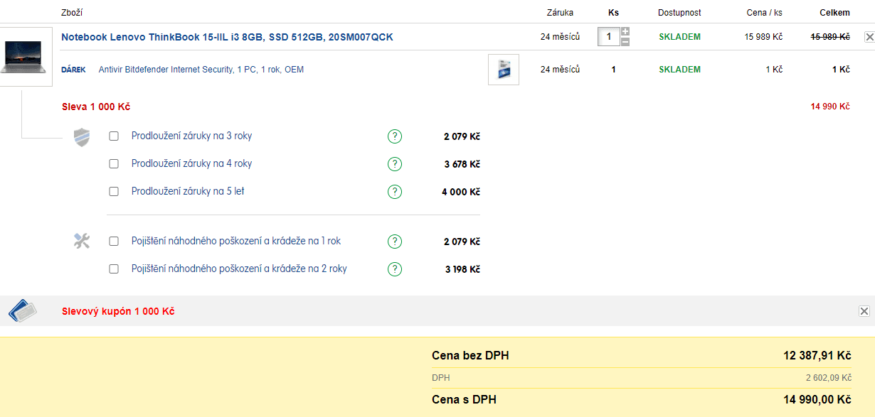Click the Dostupnost column header
This screenshot has height=417, width=875.
point(679,13)
